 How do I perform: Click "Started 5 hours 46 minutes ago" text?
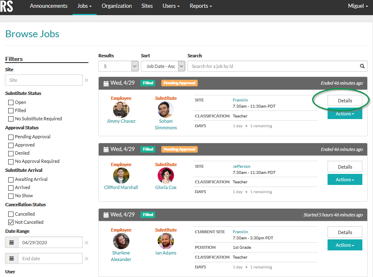(x=333, y=215)
